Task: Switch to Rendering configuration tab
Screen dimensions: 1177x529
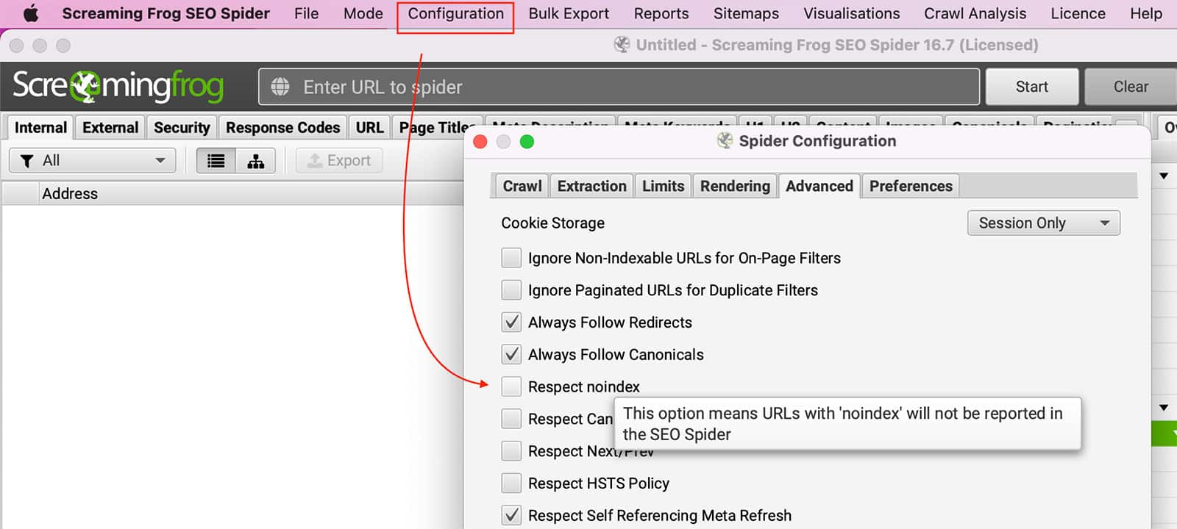Action: pos(735,186)
